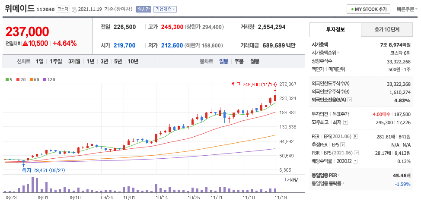The height and width of the screenshot is (204, 421).
Task: Expand the 빠른주문 dropdown
Action: (407, 9)
